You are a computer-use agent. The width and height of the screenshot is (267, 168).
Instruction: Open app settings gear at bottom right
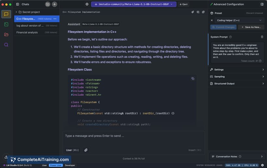click(262, 165)
